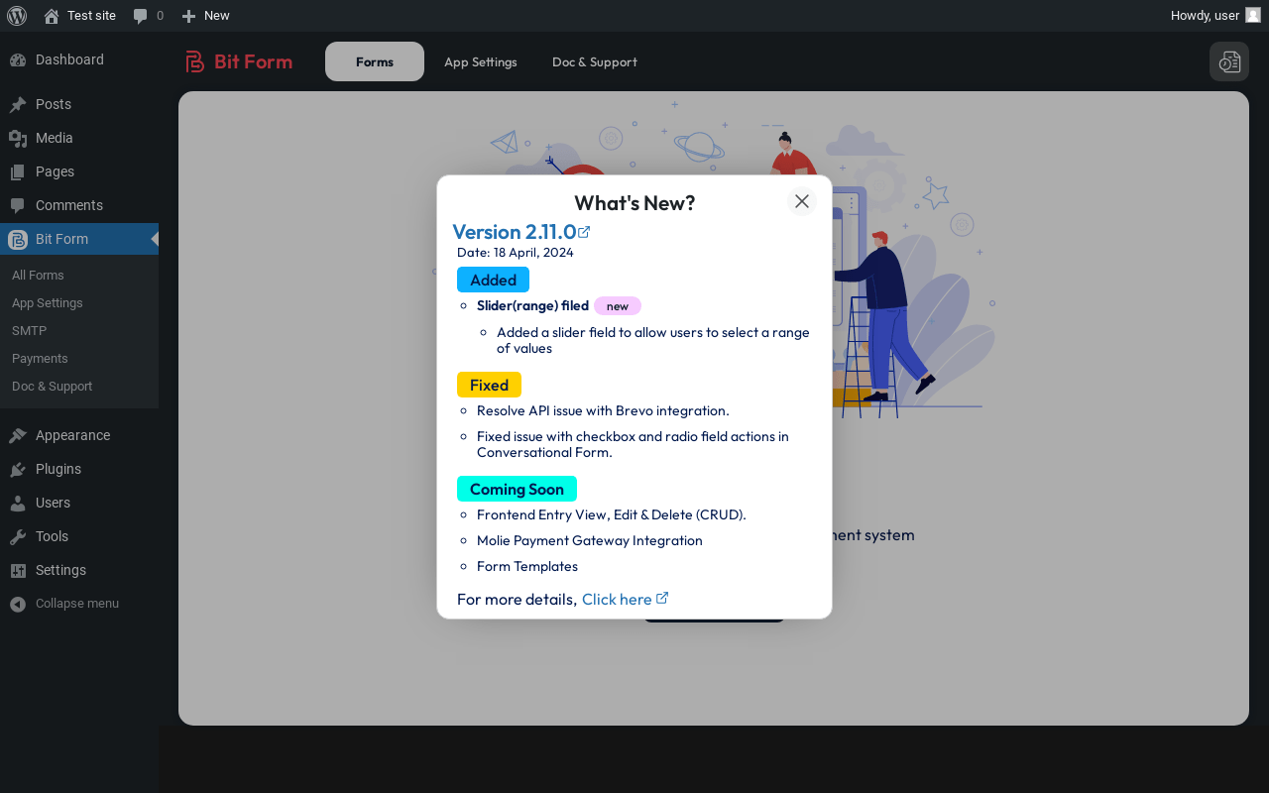
Task: Open Comments menu label in sidebar
Action: 69,205
